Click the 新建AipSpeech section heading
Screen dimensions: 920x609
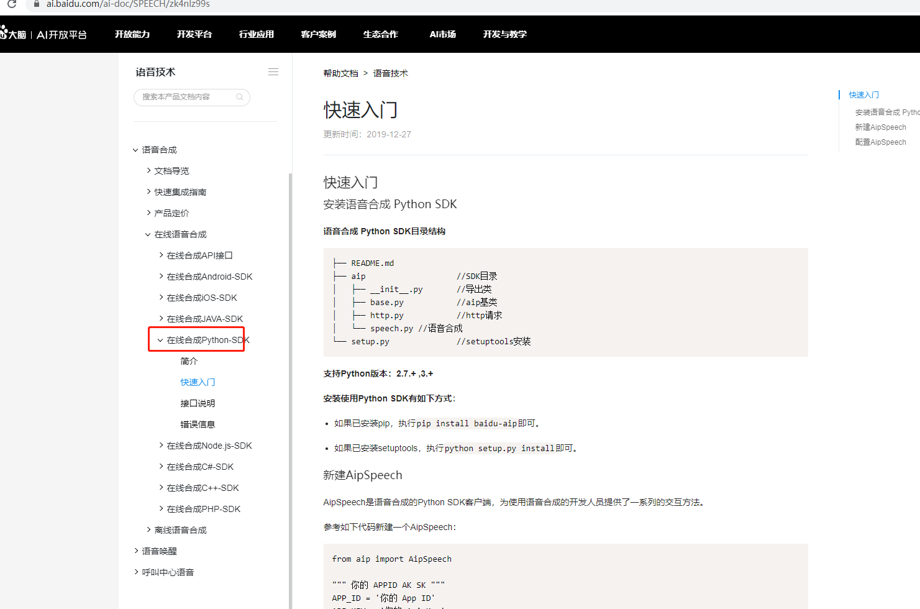pos(363,475)
